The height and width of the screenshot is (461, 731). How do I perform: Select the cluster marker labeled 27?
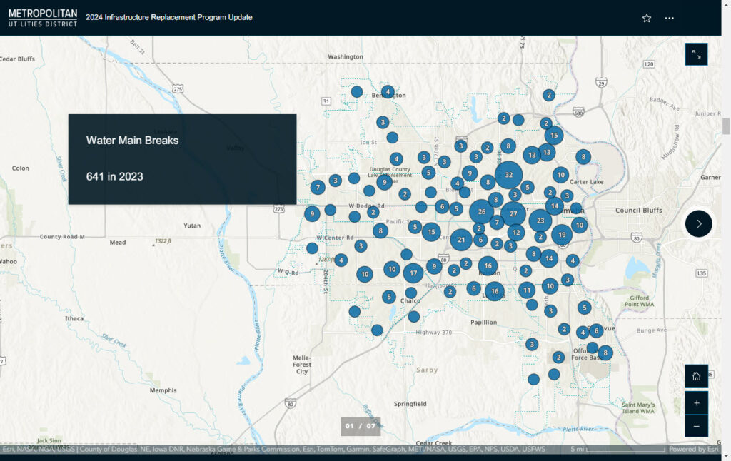coord(513,214)
